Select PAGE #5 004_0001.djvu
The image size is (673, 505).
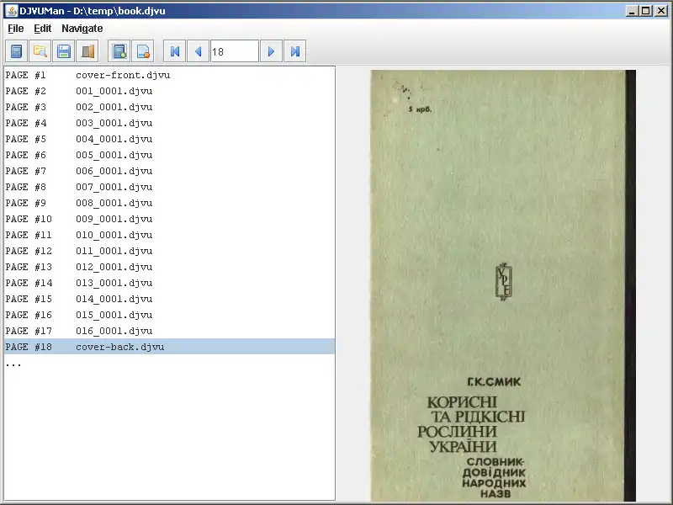point(170,139)
